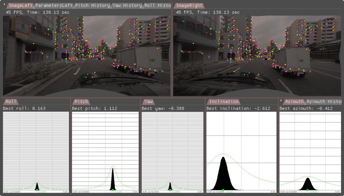Click the green marker on Yaw histogram
344x196 pixels.
pos(170,190)
